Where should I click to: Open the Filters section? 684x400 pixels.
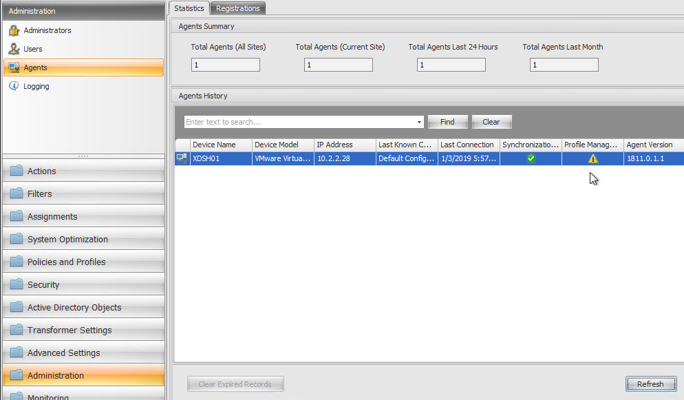[84, 193]
